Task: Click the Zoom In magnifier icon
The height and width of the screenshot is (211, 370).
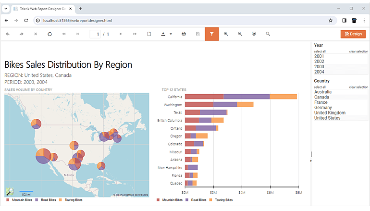Action: point(226,34)
